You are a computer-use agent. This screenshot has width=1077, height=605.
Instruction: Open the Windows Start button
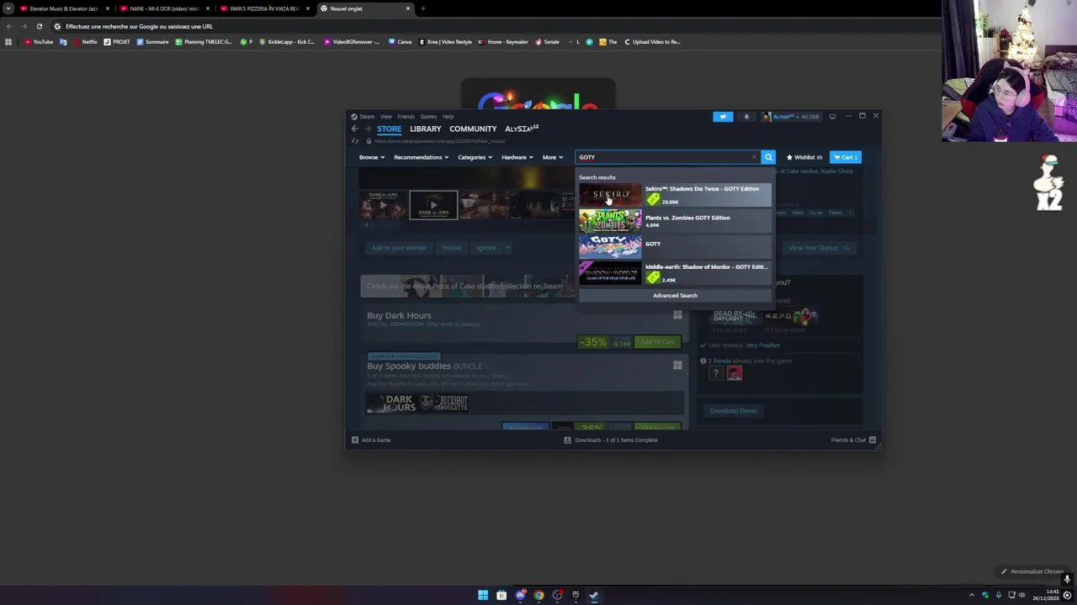point(483,595)
